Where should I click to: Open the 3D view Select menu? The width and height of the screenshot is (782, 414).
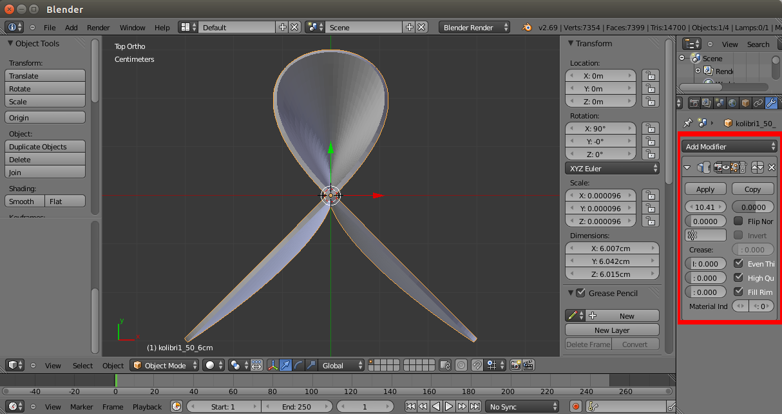(82, 366)
